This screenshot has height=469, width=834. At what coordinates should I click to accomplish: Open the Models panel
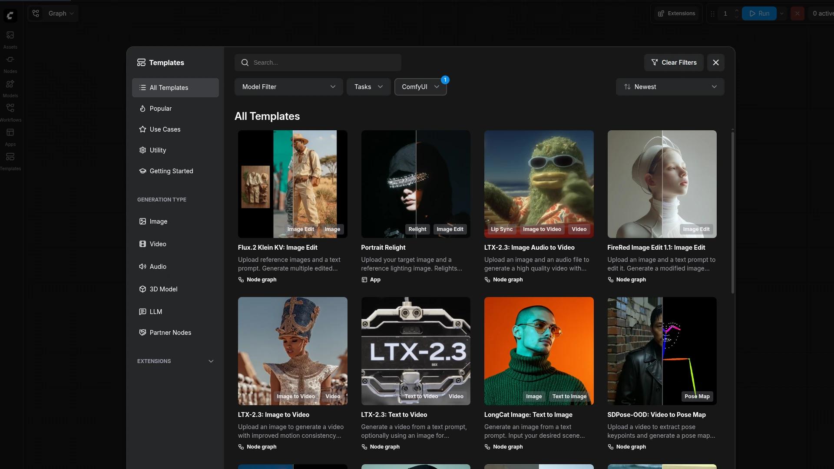click(x=10, y=88)
